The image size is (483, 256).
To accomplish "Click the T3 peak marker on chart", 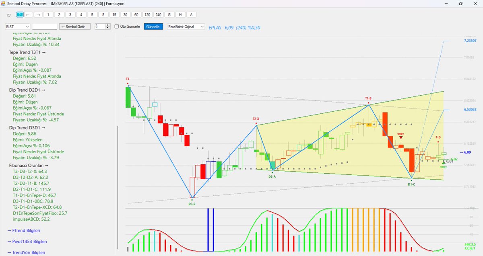I will (x=128, y=79).
